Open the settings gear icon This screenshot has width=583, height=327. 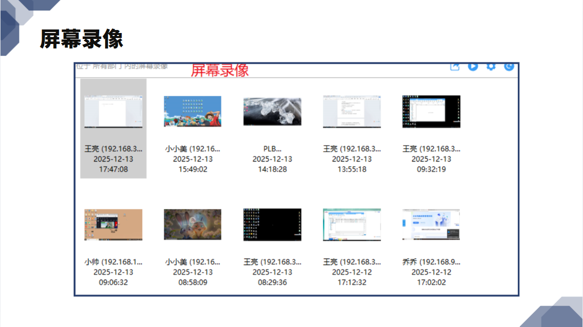[491, 67]
